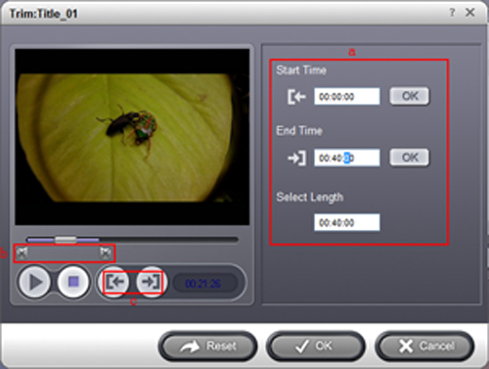This screenshot has height=369, width=489.
Task: Click the End Time label
Action: click(299, 131)
